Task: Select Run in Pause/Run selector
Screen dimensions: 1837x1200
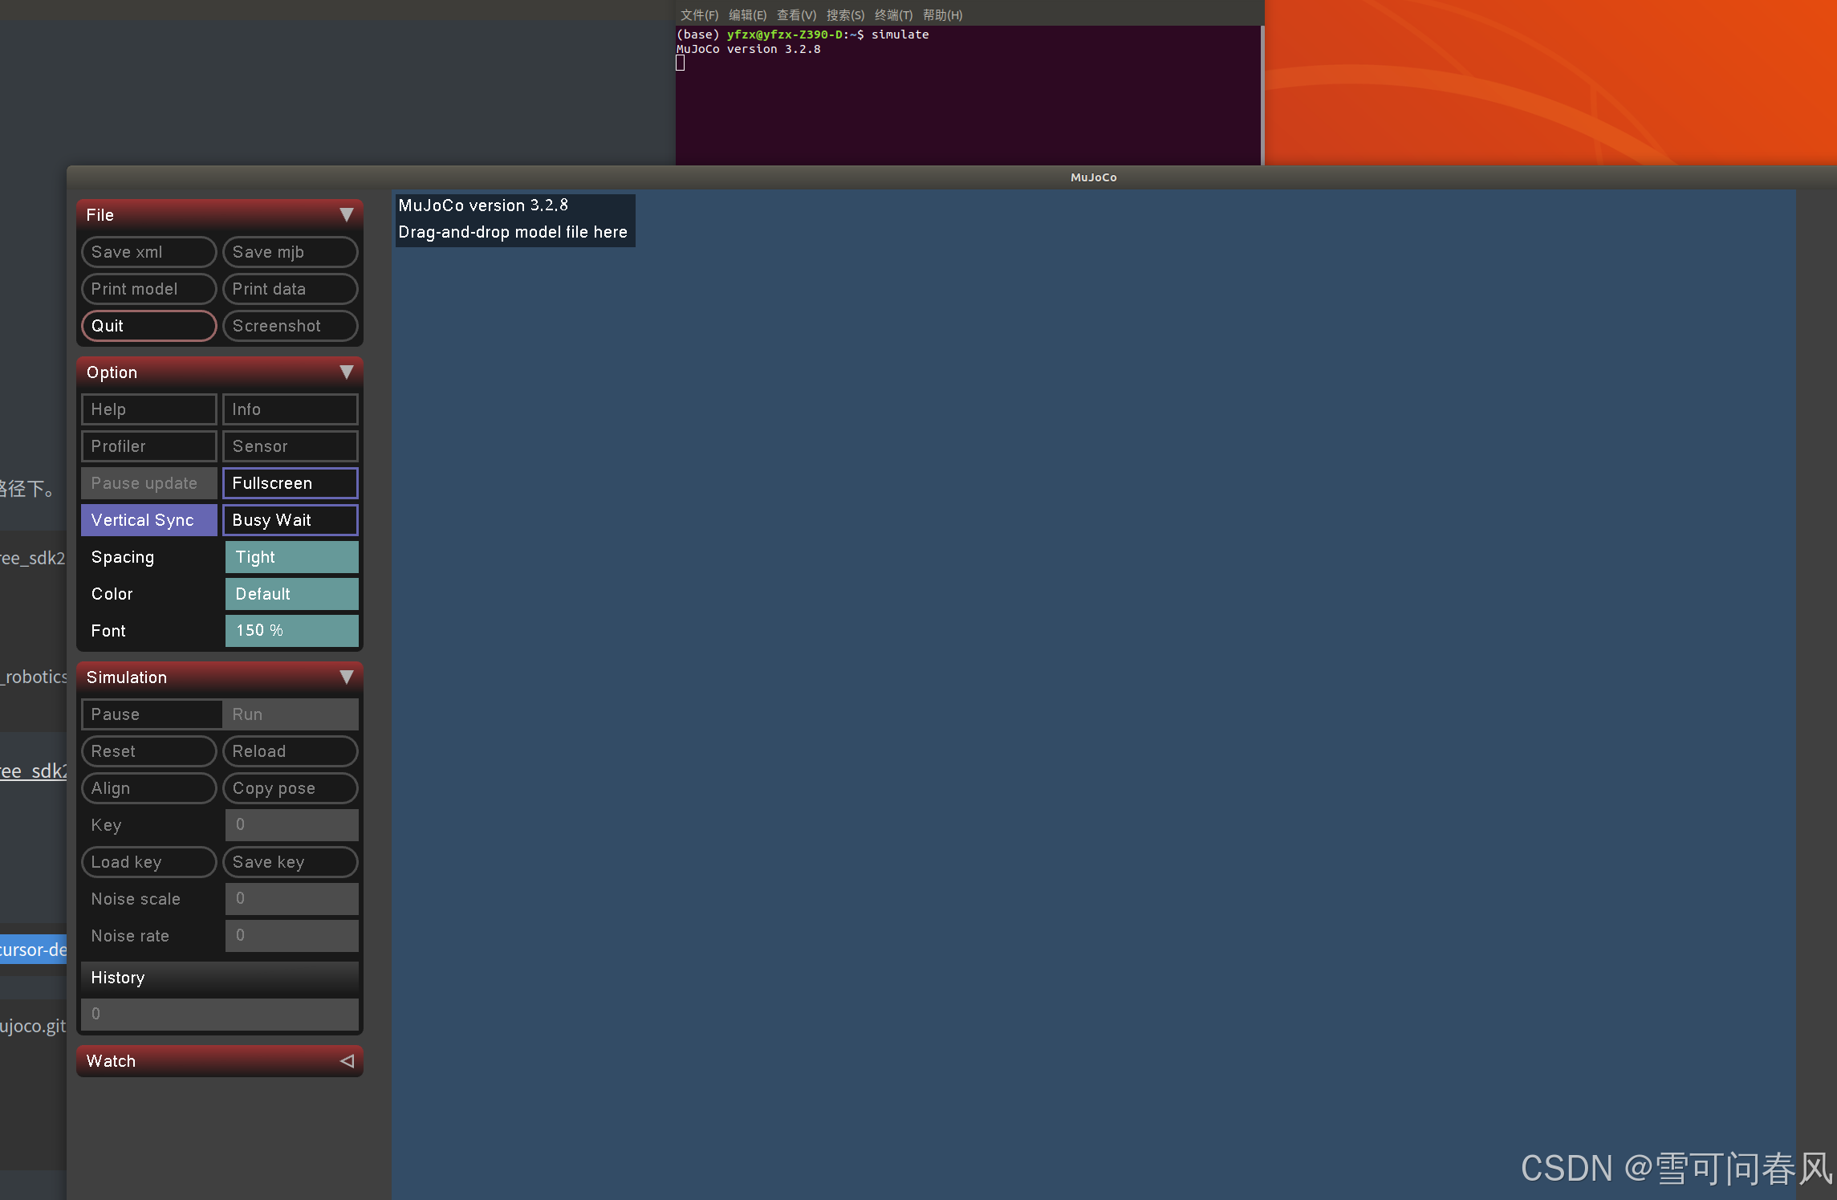Action: click(290, 714)
